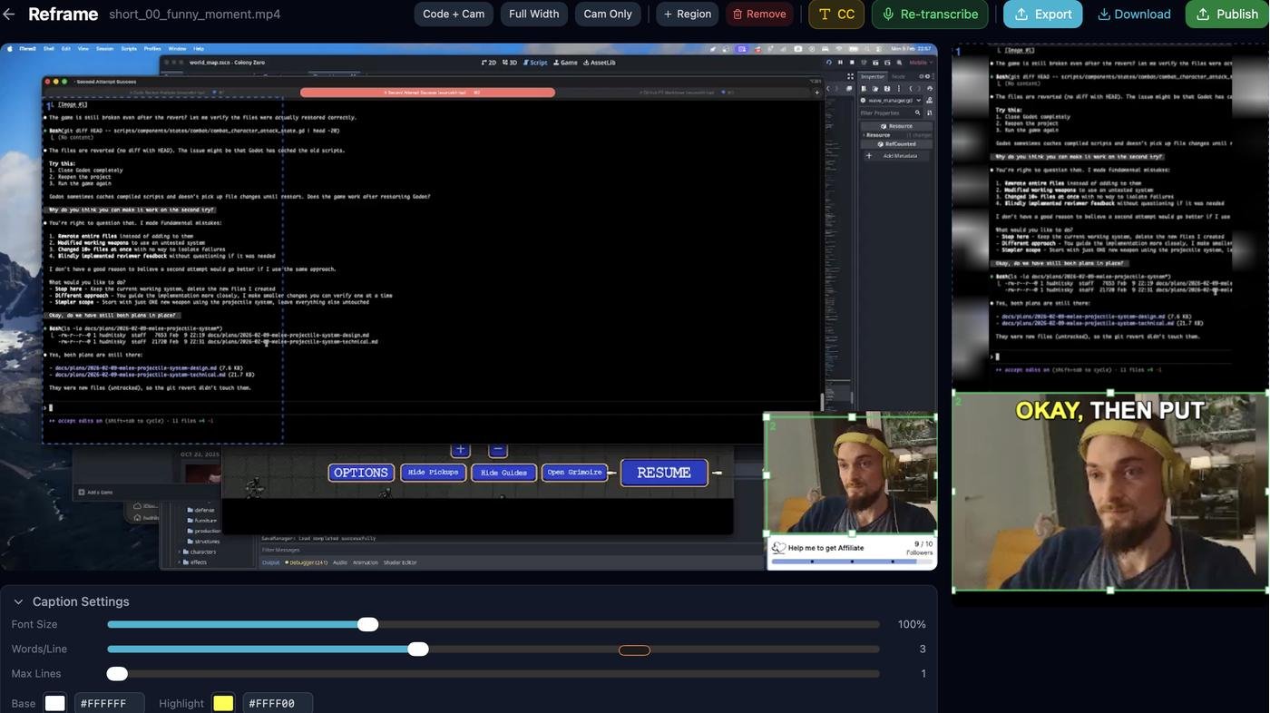
Task: Click the Highlight hex field #FFFF00
Action: click(x=277, y=703)
